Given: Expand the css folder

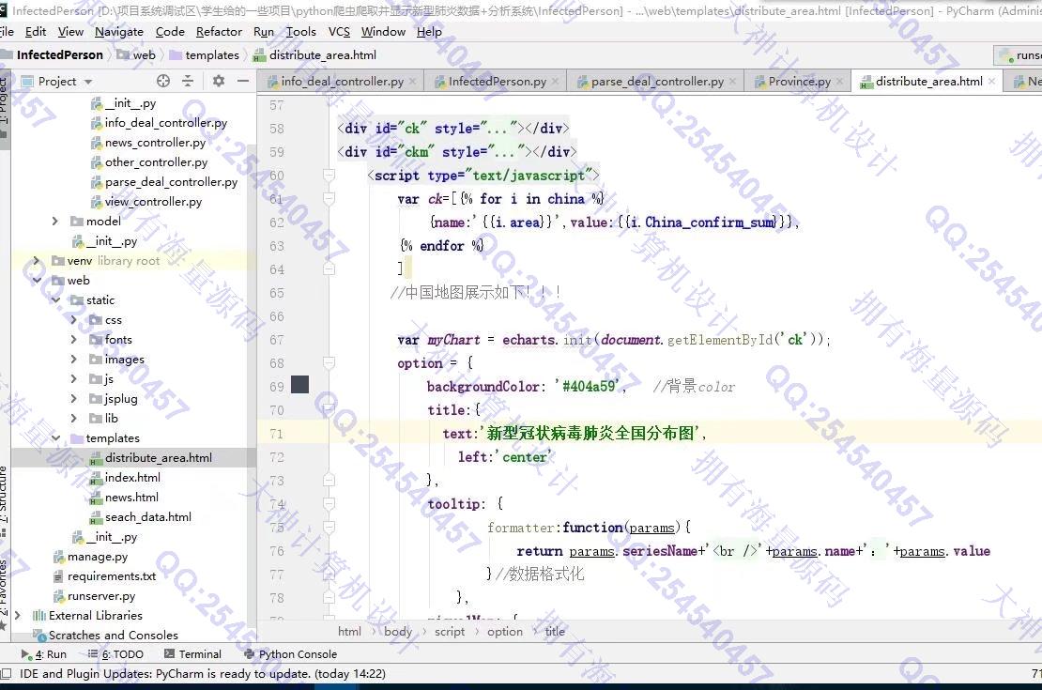Looking at the screenshot, I should click(x=74, y=320).
